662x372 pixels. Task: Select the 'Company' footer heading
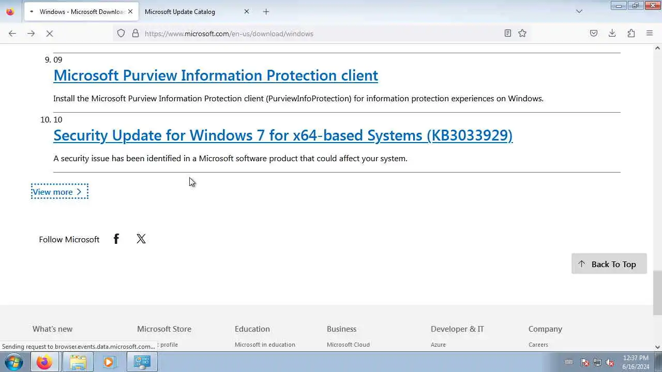point(545,329)
